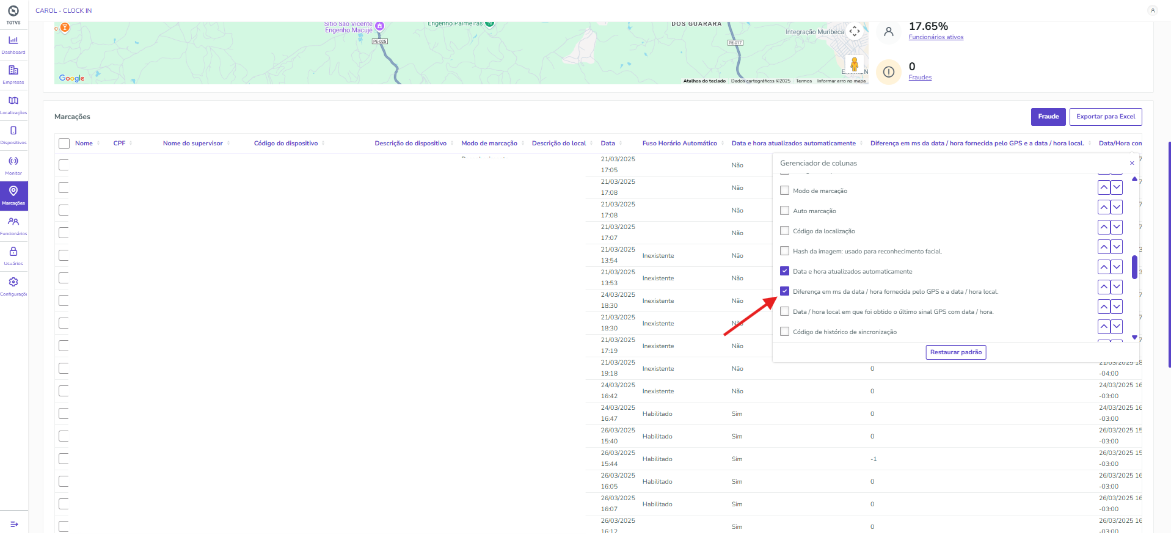Click the purple Fraude button

(x=1048, y=117)
